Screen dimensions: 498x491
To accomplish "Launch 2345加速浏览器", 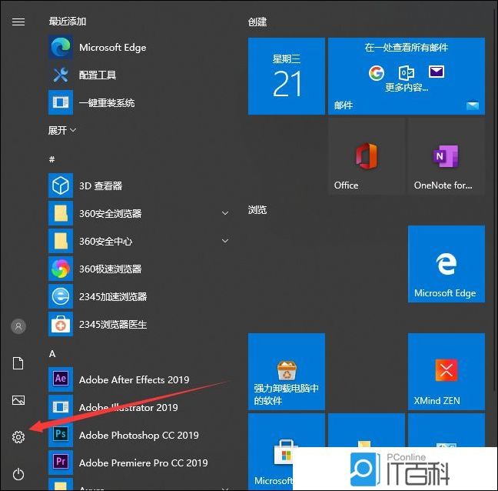I will point(138,296).
